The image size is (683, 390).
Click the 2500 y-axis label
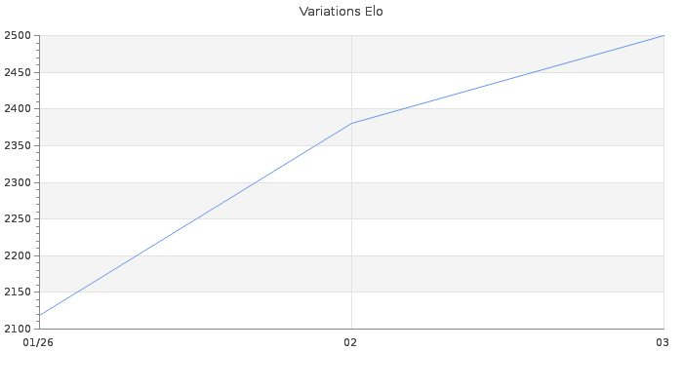point(17,36)
